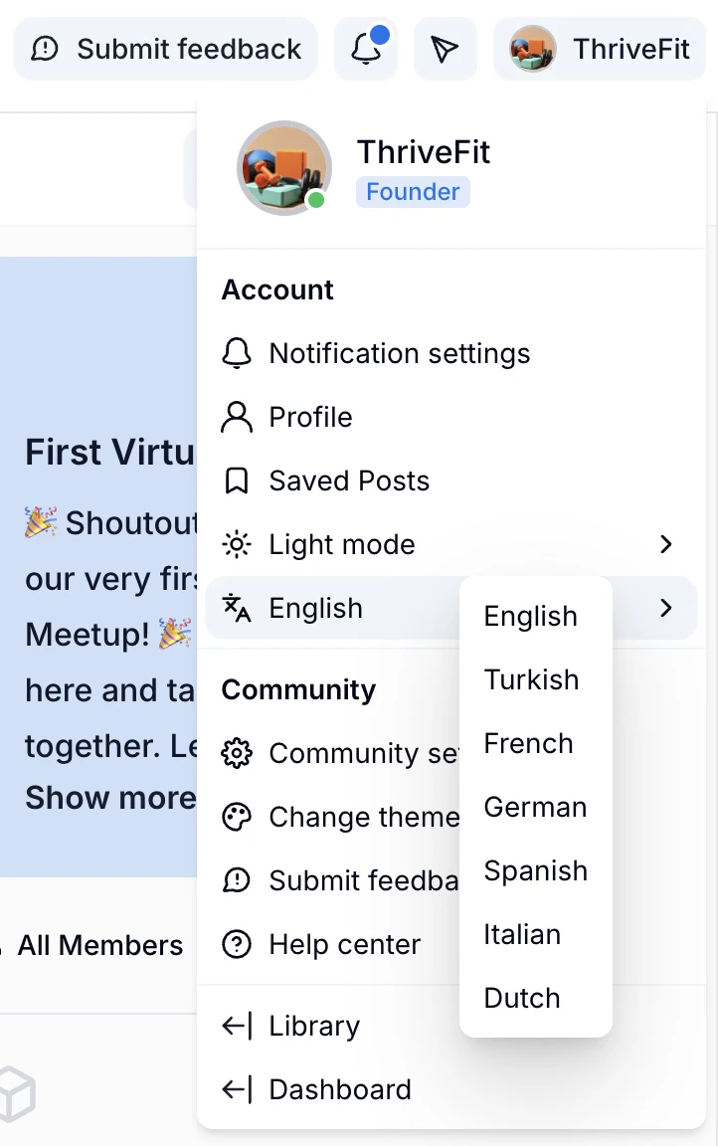718x1146 pixels.
Task: Open Saved Posts via the bookmark icon
Action: tap(237, 480)
